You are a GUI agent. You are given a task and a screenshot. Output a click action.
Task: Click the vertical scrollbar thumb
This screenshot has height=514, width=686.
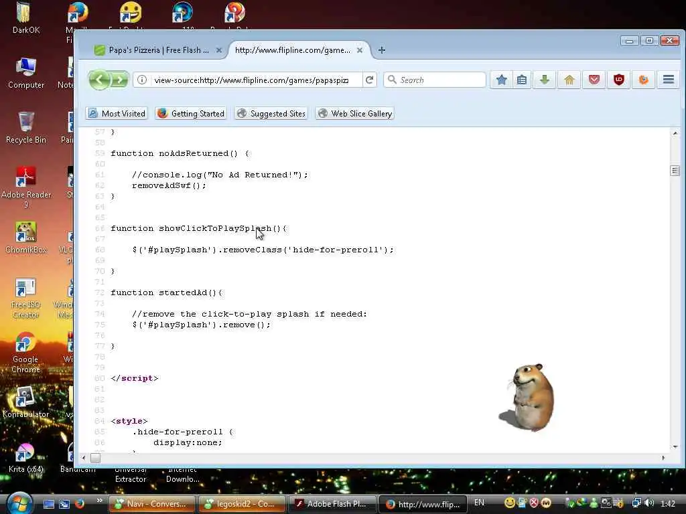pyautogui.click(x=675, y=171)
